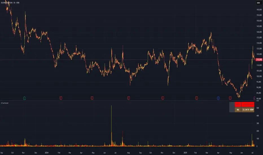
Task: Open the red earnings marker near Feb 2025
Action: point(197,98)
